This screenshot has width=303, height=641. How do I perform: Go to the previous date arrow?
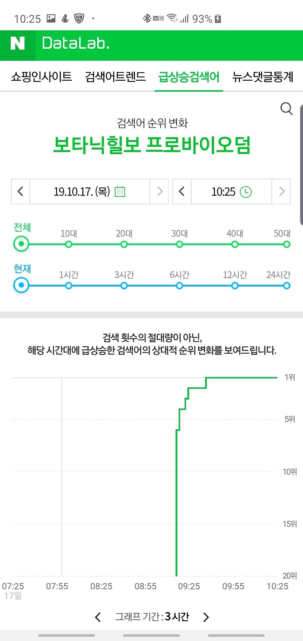(x=20, y=191)
